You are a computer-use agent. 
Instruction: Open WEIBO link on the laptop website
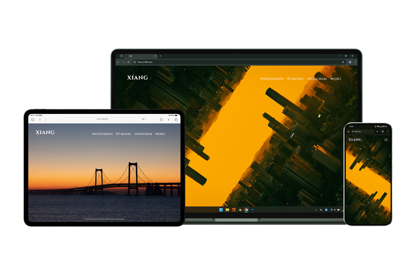click(x=335, y=79)
